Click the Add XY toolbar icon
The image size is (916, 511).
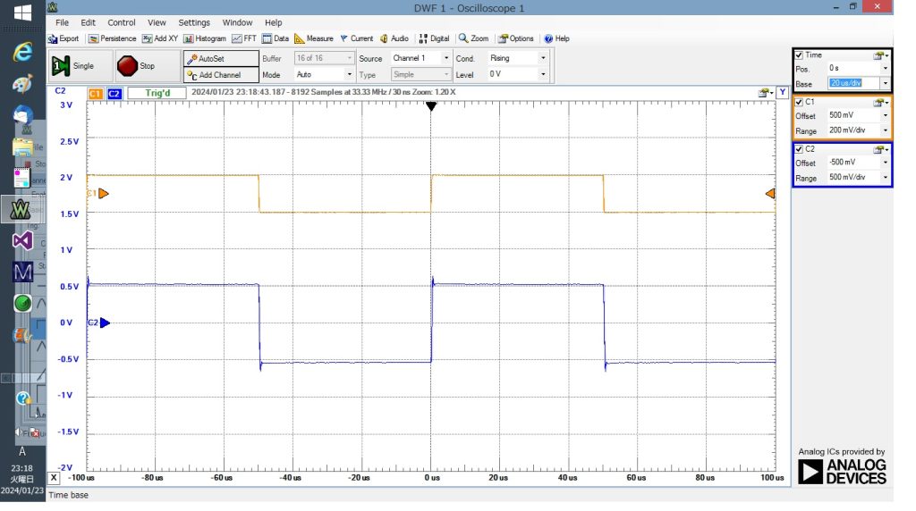(161, 38)
